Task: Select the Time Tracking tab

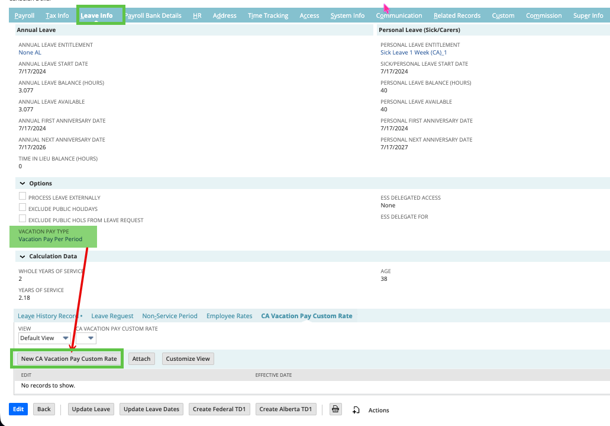Action: tap(268, 15)
